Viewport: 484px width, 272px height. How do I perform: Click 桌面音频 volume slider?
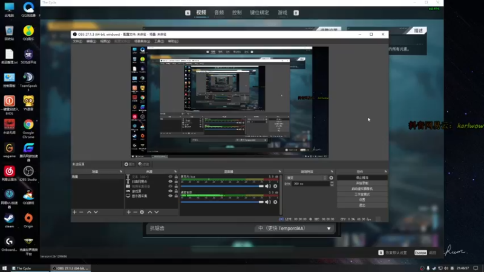tap(222, 202)
